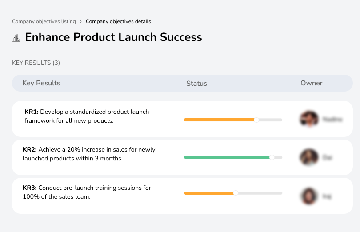
Task: Open KR3 pre-launch training sessions row
Action: point(182,196)
